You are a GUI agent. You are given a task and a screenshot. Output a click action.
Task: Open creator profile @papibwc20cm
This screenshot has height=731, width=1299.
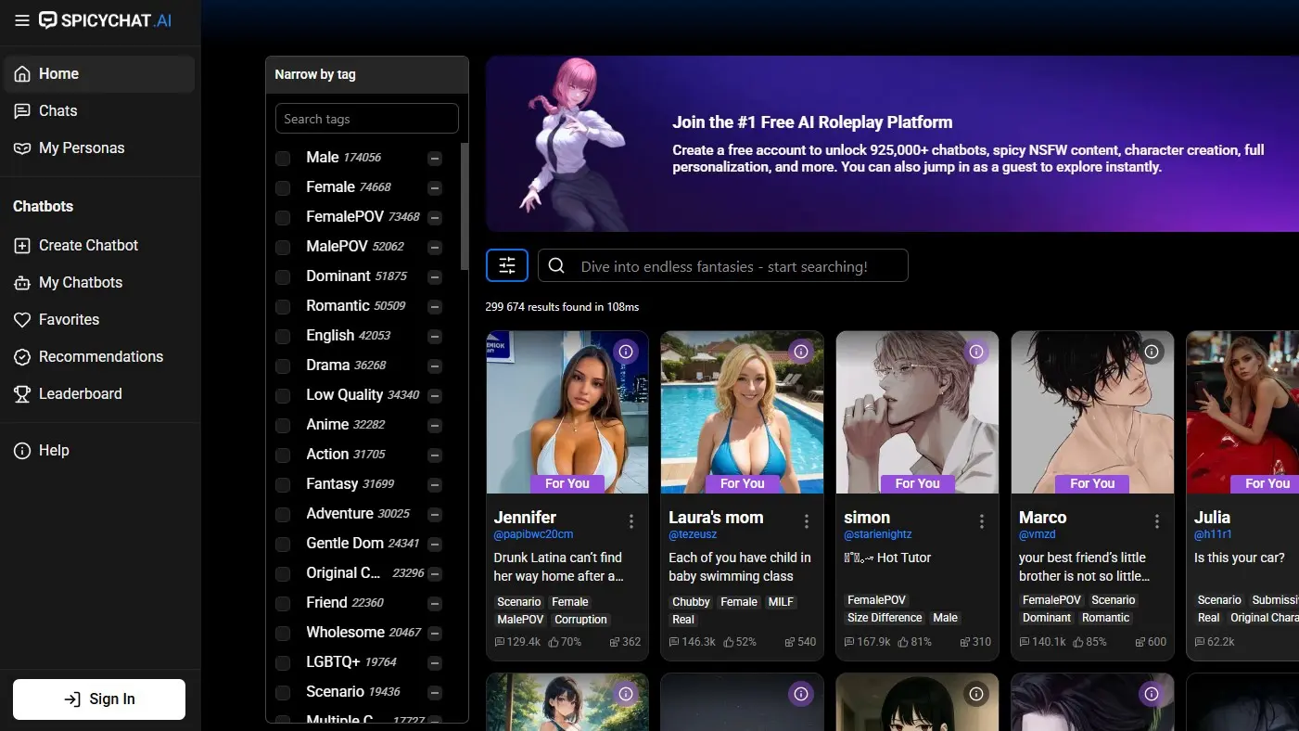533,535
